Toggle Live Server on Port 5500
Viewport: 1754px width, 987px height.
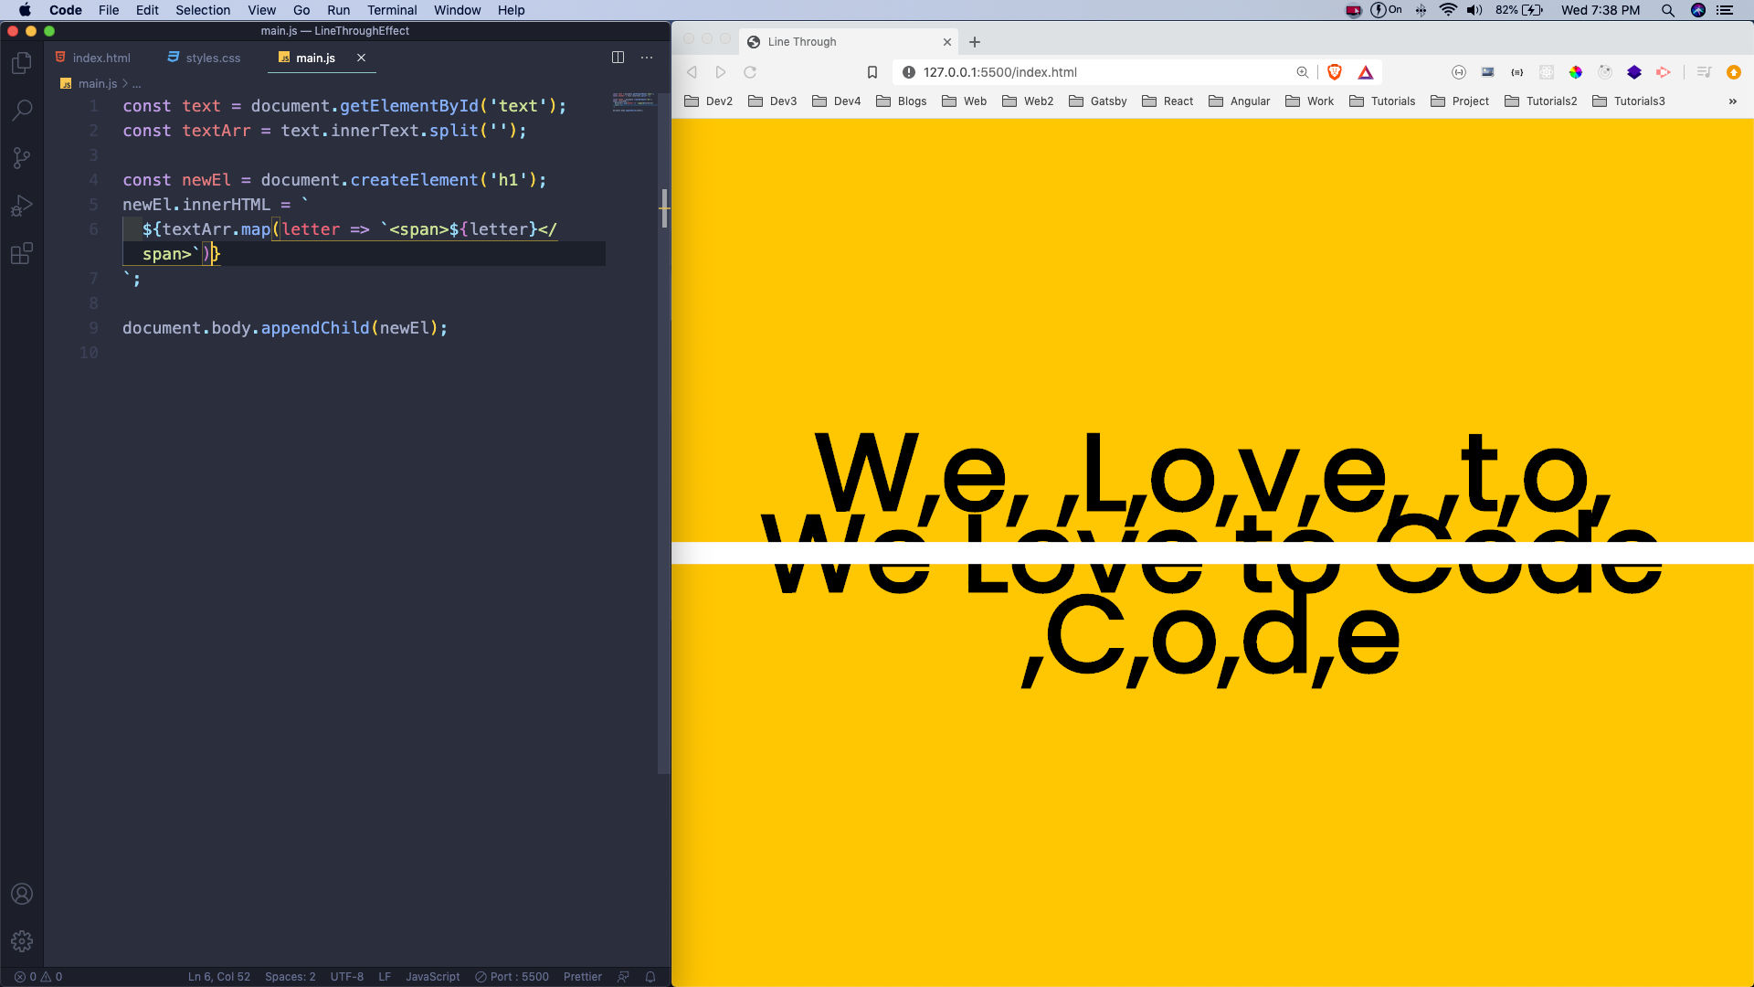[512, 976]
